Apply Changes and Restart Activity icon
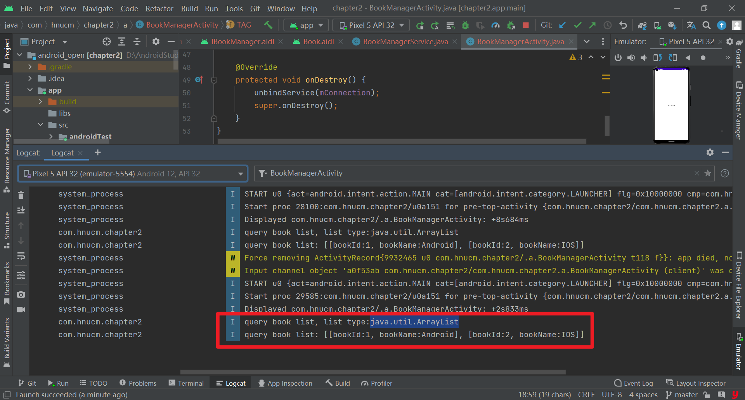Viewport: 745px width, 400px height. point(420,26)
